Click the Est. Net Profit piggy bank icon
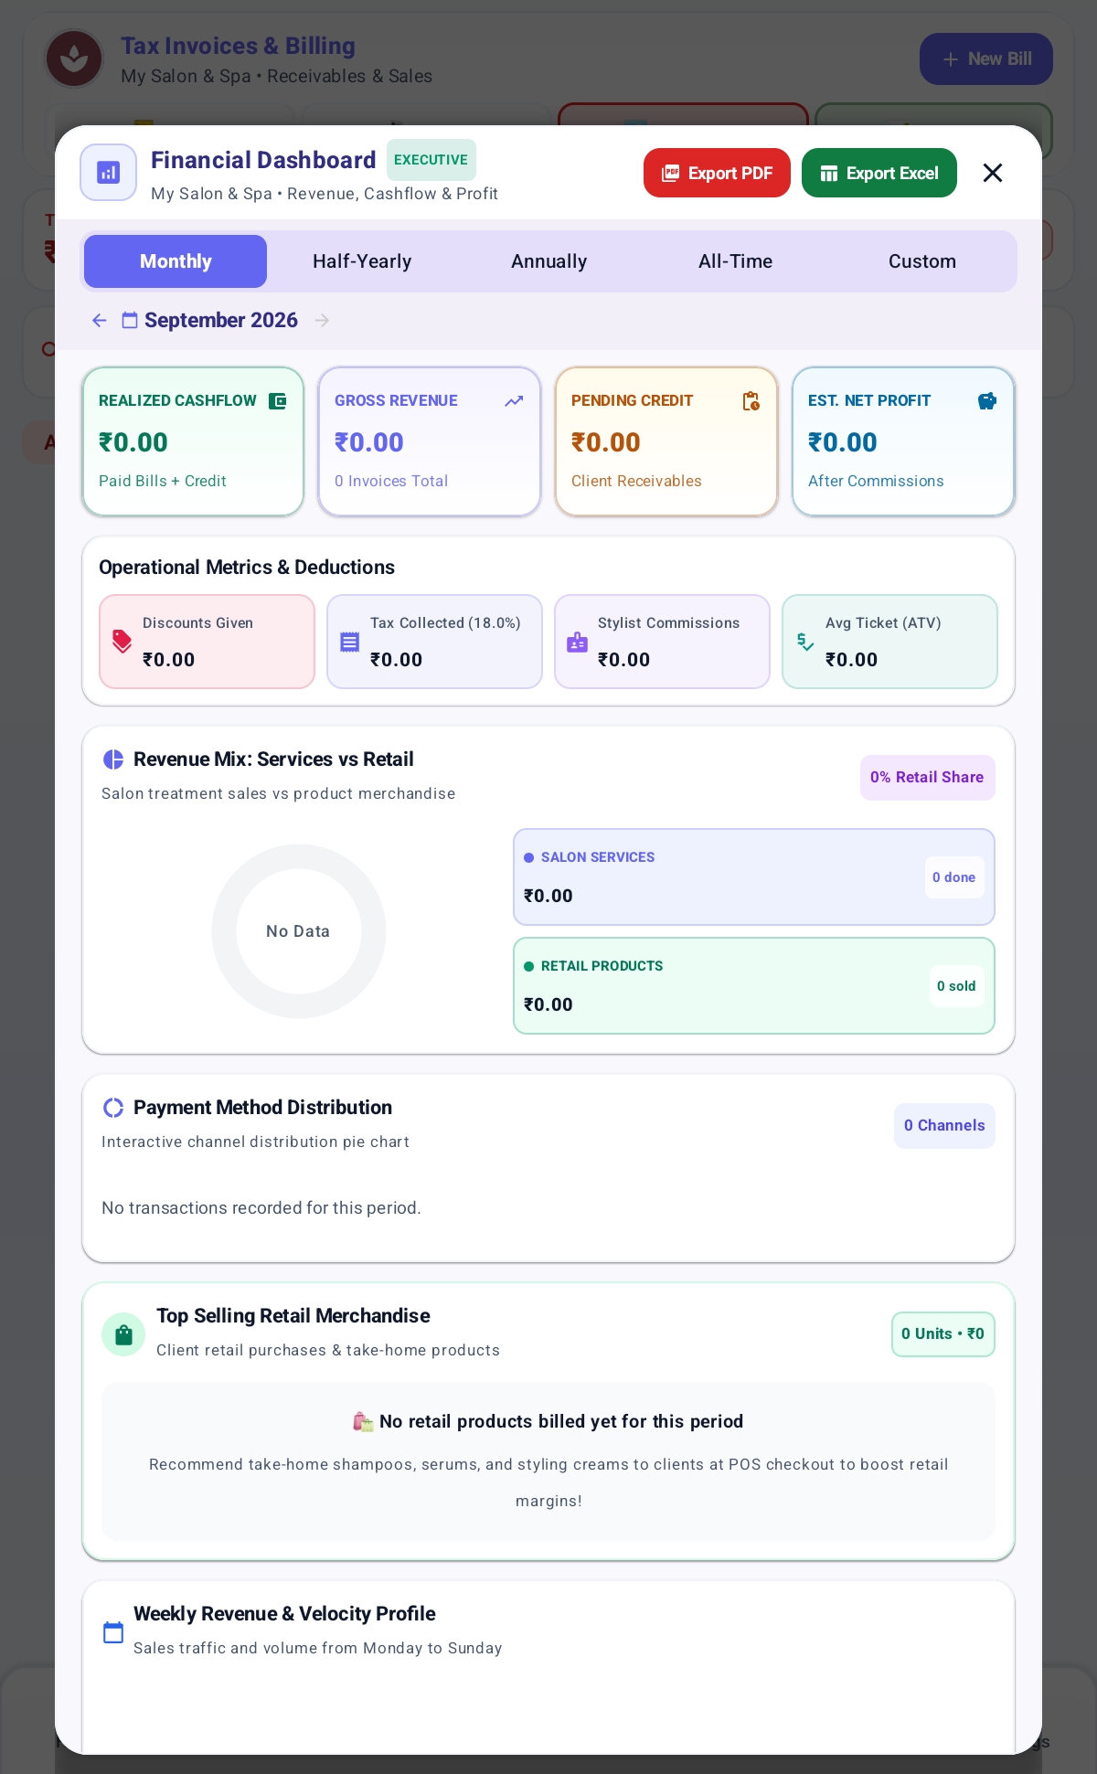This screenshot has height=1774, width=1097. tap(987, 400)
